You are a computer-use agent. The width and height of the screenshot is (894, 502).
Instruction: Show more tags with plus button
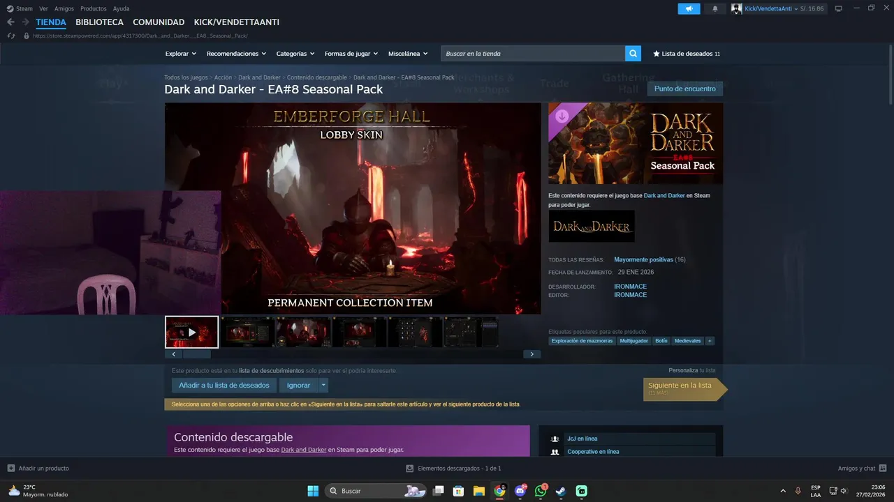[710, 341]
